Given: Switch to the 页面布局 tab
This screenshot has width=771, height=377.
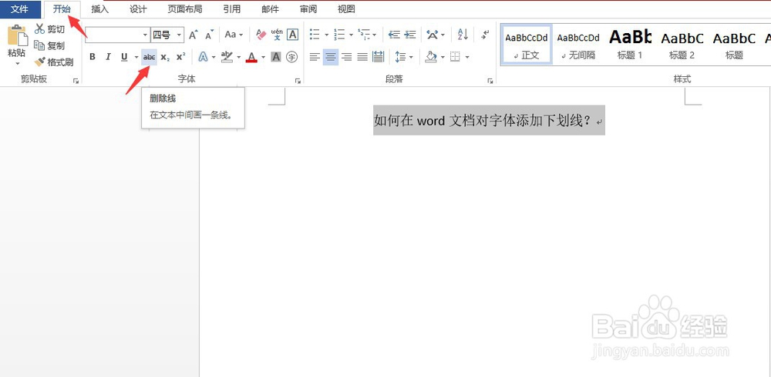Looking at the screenshot, I should pyautogui.click(x=184, y=8).
